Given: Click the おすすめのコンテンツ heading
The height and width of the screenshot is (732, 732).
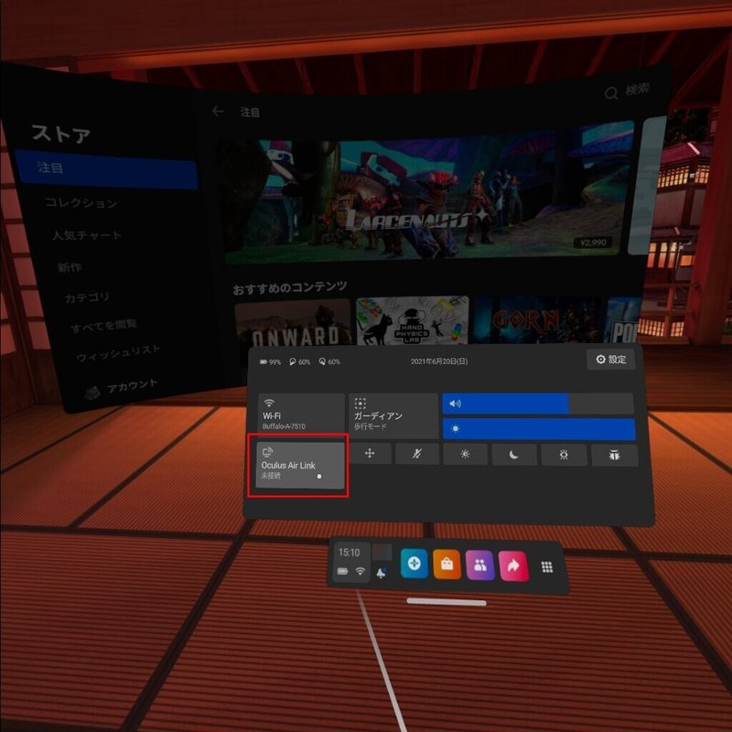Looking at the screenshot, I should point(290,287).
